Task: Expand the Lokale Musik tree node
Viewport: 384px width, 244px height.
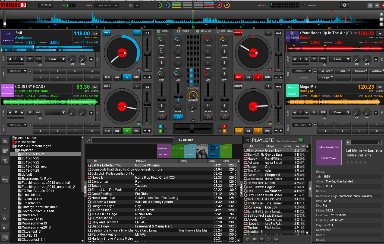Action: pyautogui.click(x=11, y=138)
